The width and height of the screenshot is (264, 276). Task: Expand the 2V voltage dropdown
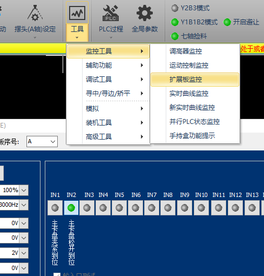click(x=24, y=253)
